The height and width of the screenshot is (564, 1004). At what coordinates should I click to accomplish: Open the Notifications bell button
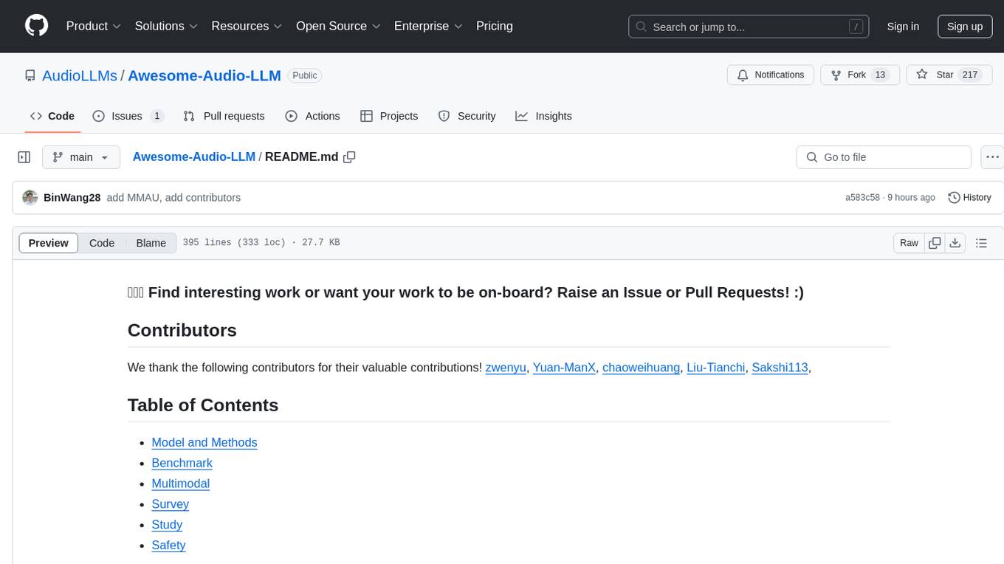click(770, 75)
